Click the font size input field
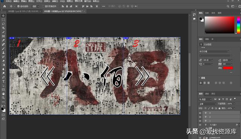 pyautogui.click(x=207, y=60)
